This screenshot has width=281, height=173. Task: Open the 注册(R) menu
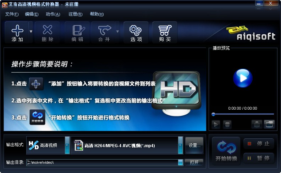click(x=75, y=14)
